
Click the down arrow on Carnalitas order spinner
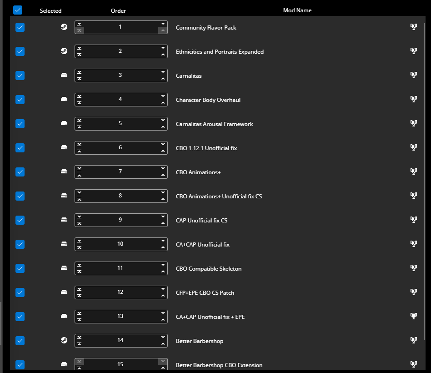pyautogui.click(x=163, y=72)
